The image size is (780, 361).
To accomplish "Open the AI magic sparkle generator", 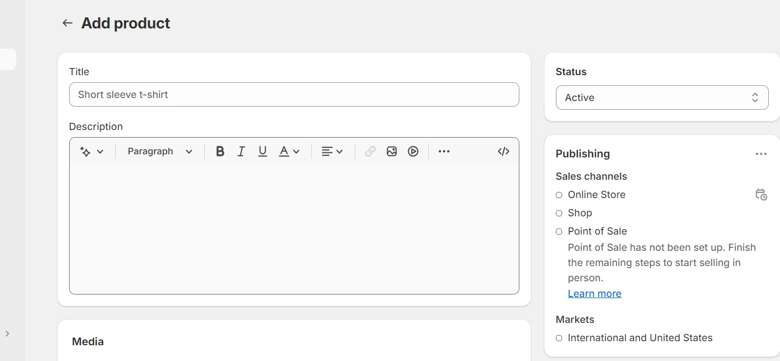I will [91, 151].
